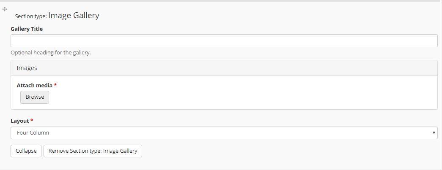442x170 pixels.
Task: Click the gray divider bar at top
Action: (x=221, y=1)
